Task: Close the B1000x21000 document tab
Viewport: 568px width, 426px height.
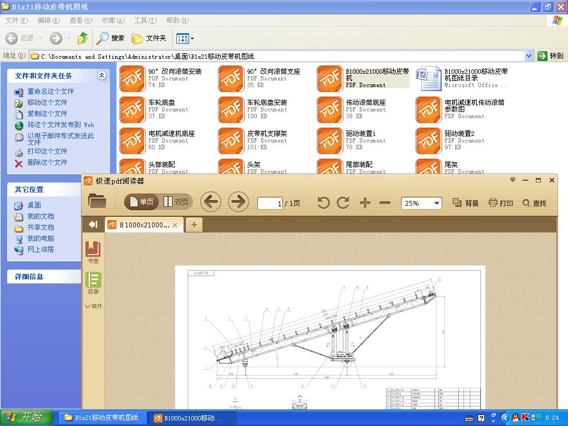Action: pos(175,225)
